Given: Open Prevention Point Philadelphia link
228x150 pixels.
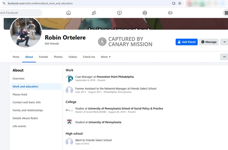Looking at the screenshot, I should pyautogui.click(x=115, y=77).
